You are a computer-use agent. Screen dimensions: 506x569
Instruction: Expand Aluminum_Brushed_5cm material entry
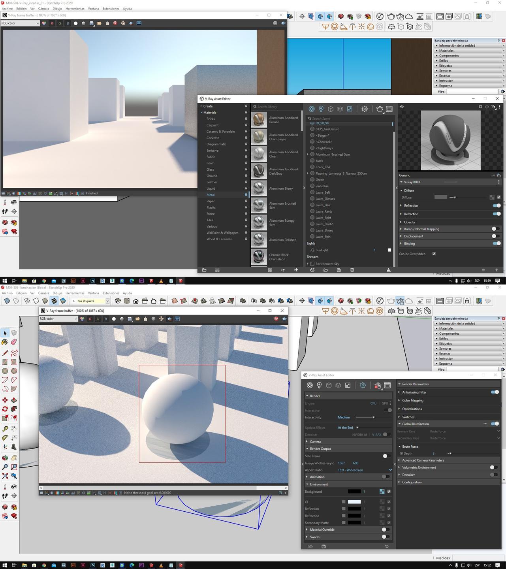[308, 154]
